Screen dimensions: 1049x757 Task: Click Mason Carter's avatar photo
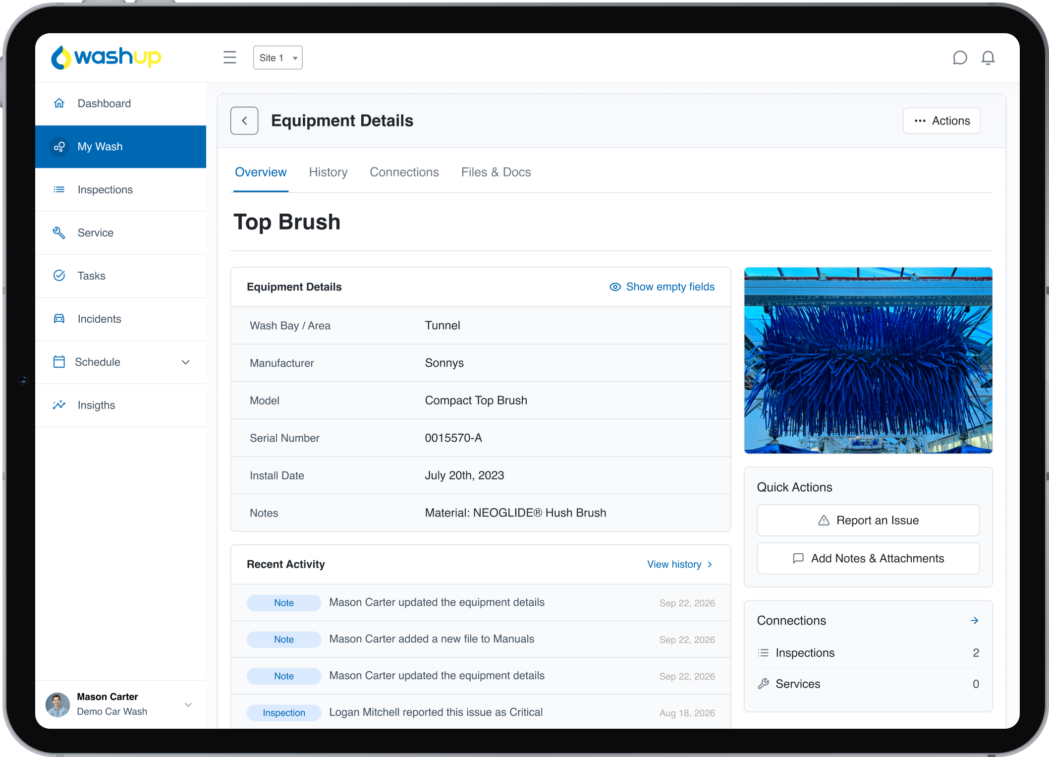[x=57, y=704]
